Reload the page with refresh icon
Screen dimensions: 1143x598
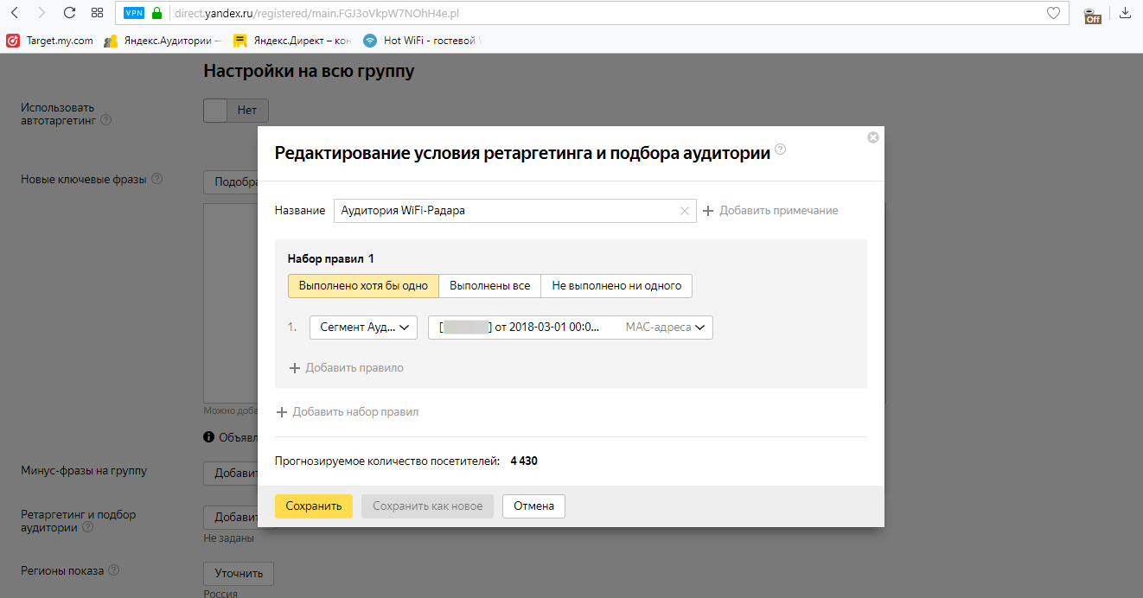pyautogui.click(x=69, y=13)
